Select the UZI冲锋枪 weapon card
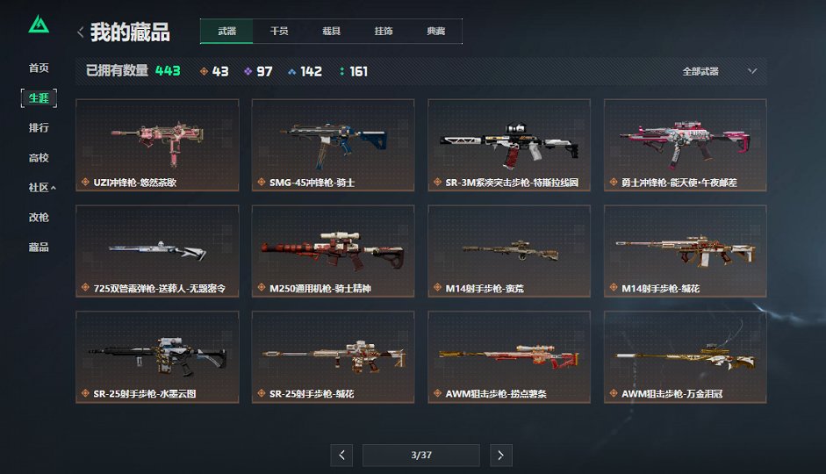826x474 pixels. pyautogui.click(x=157, y=145)
